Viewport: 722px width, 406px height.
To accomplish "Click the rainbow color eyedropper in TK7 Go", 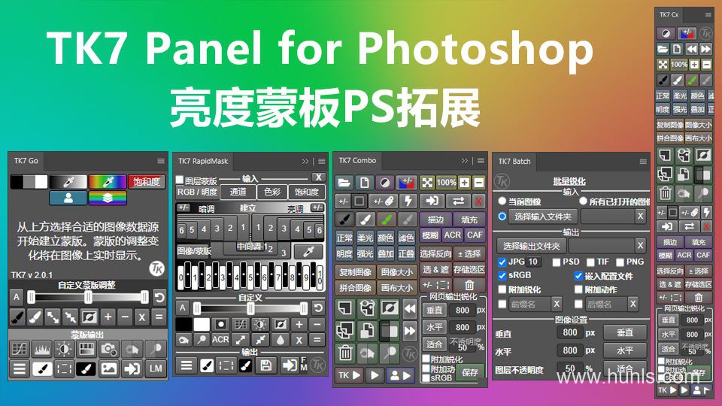I will click(108, 181).
